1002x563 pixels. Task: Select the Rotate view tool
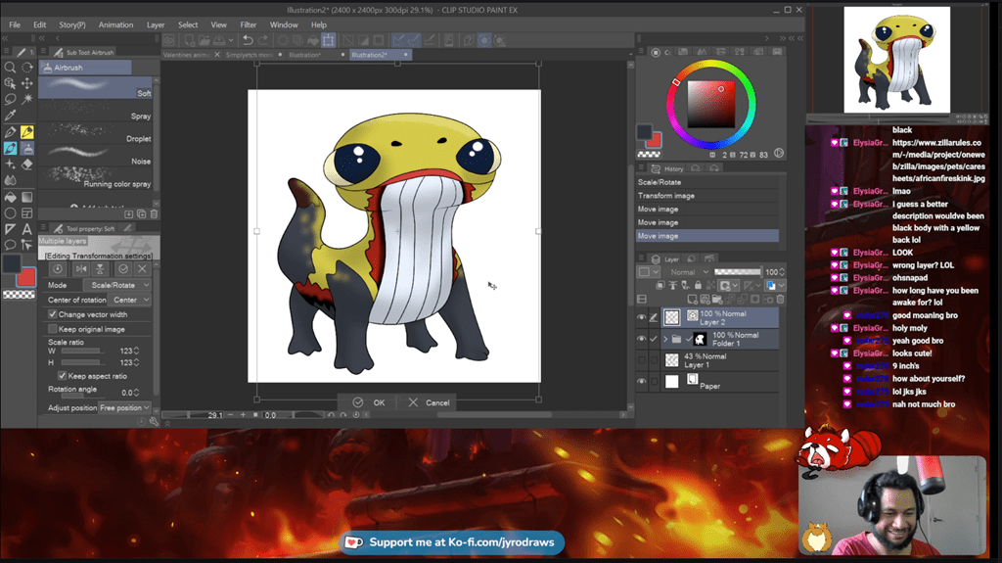pyautogui.click(x=26, y=68)
